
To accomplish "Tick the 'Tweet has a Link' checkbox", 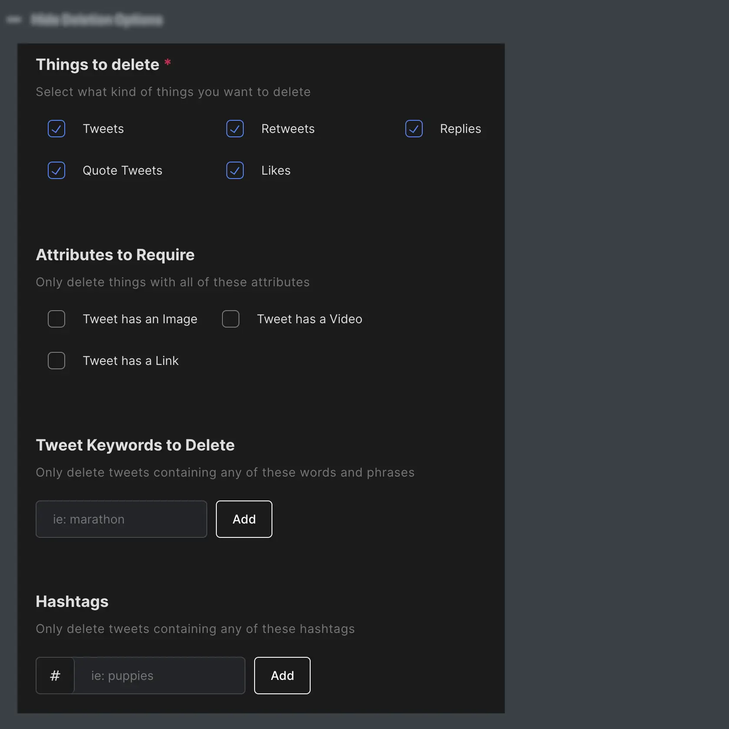I will [56, 361].
